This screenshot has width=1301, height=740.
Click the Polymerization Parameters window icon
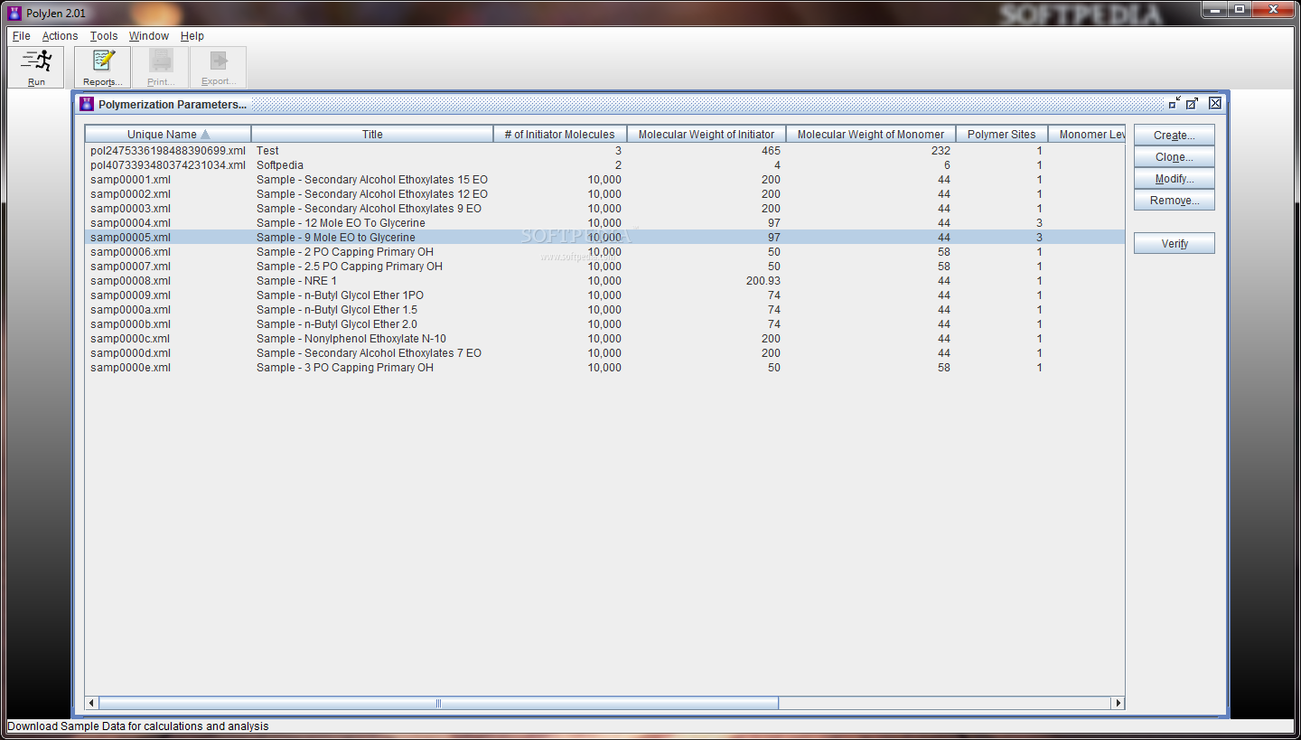click(x=87, y=104)
